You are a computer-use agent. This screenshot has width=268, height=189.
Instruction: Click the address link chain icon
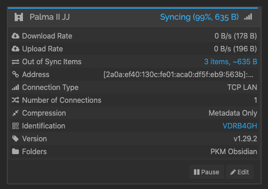click(x=16, y=74)
